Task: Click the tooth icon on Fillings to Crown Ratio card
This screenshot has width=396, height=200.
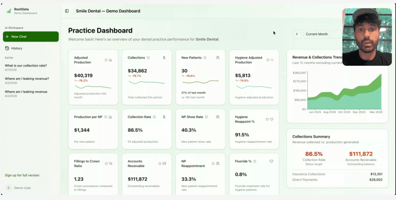Action: point(110,163)
